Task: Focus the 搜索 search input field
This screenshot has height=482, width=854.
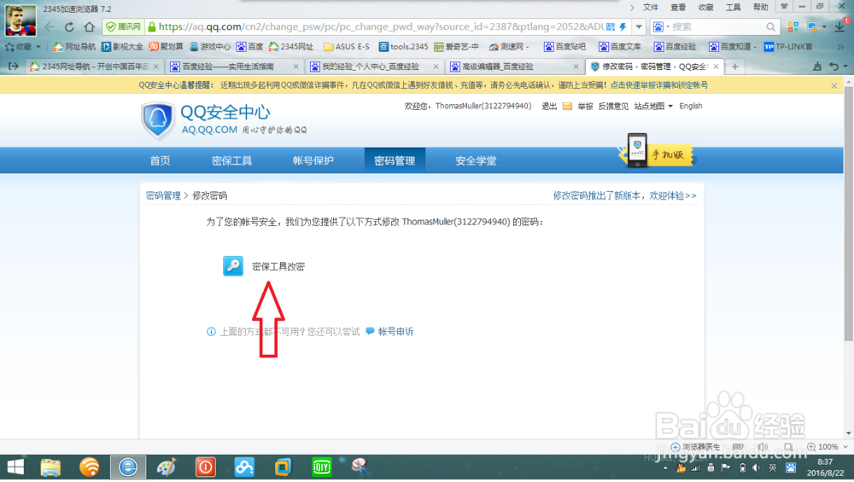Action: (x=717, y=26)
